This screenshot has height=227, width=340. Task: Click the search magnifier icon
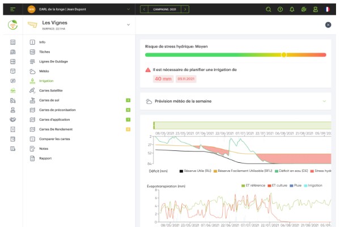tap(268, 9)
